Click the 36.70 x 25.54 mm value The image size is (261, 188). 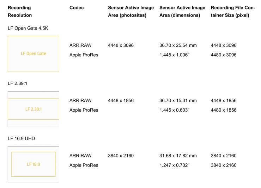click(x=178, y=45)
